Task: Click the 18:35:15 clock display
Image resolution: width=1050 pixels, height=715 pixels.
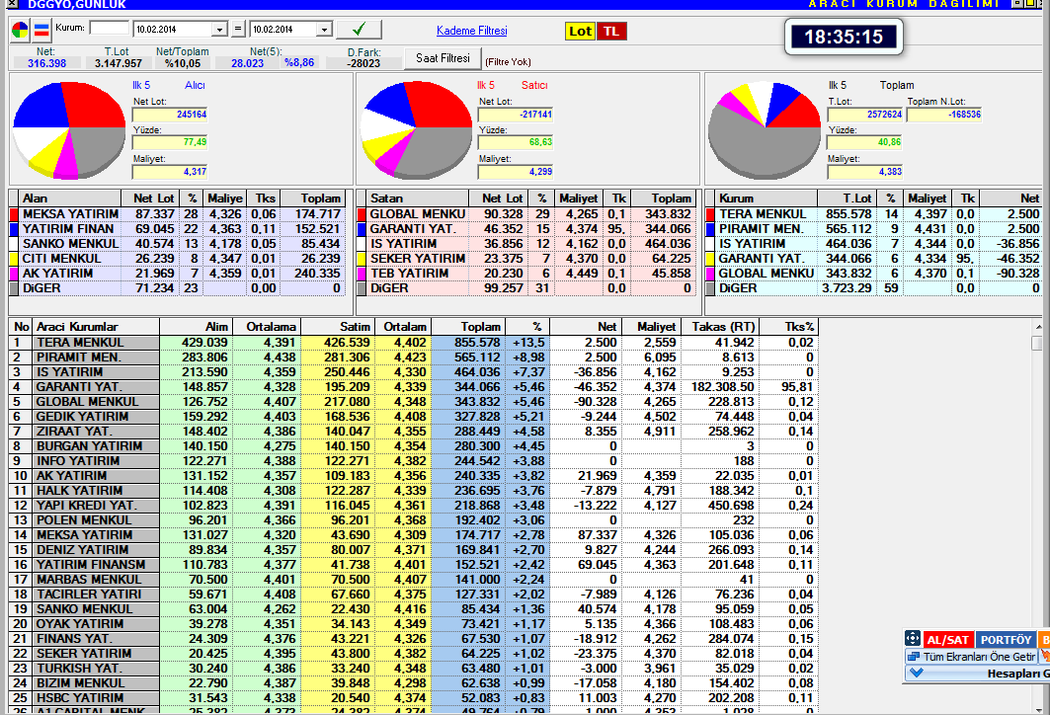Action: (844, 37)
